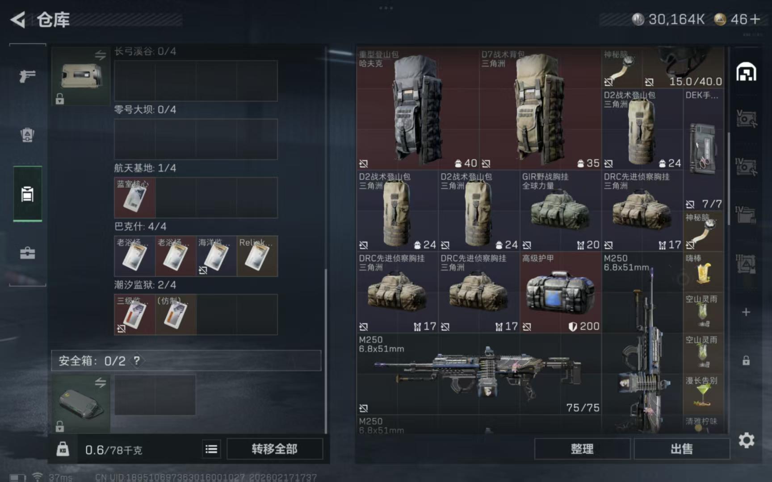
Task: Open the weapons pistol tab in sidebar
Action: click(x=27, y=76)
